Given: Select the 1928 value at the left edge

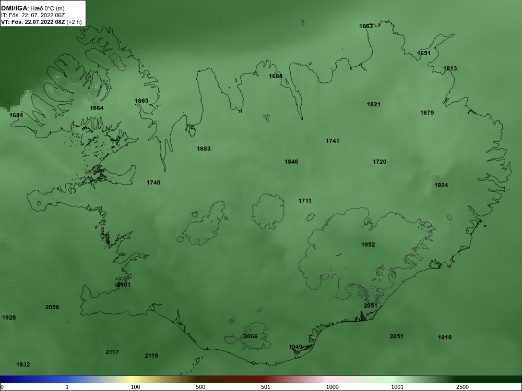Looking at the screenshot, I should [x=9, y=318].
